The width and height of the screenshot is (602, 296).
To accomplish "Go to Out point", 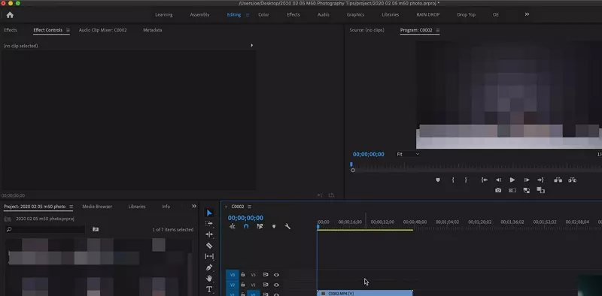I will pos(540,180).
